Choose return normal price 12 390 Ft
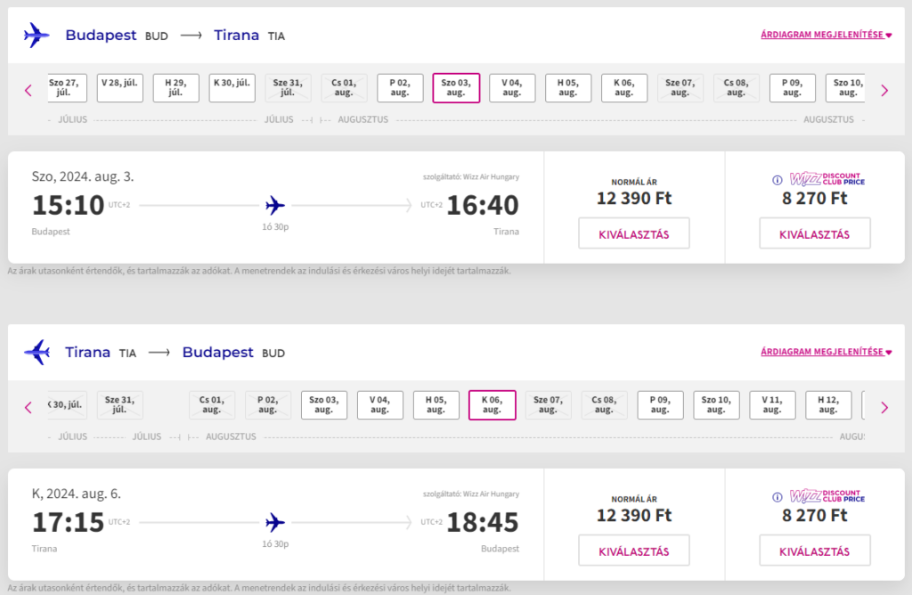Screen dimensions: 912x595 click(634, 550)
